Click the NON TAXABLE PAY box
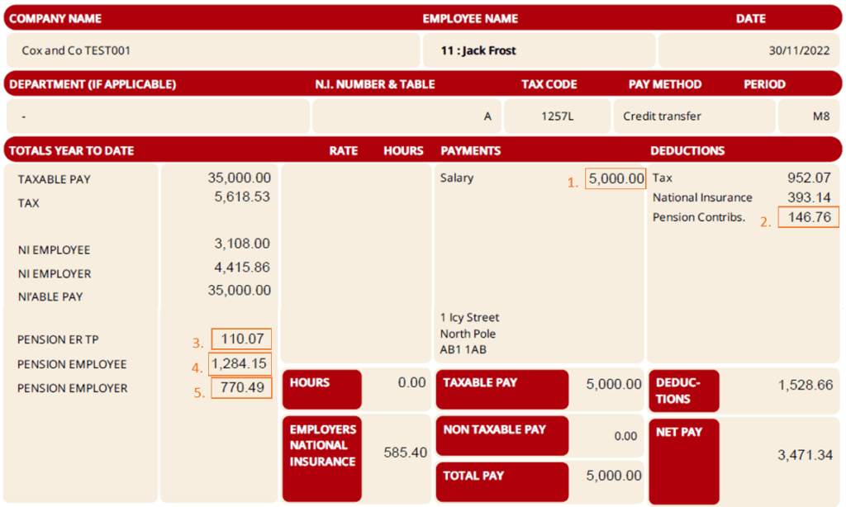This screenshot has width=846, height=507. (501, 435)
